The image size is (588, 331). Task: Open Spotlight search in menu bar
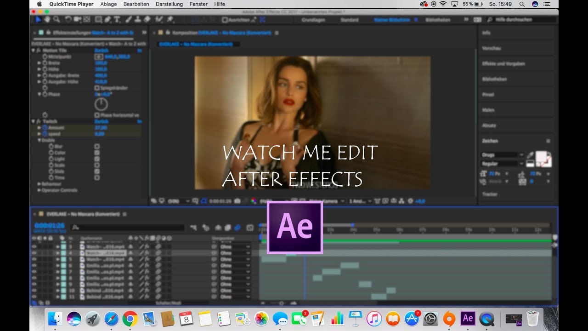(522, 4)
